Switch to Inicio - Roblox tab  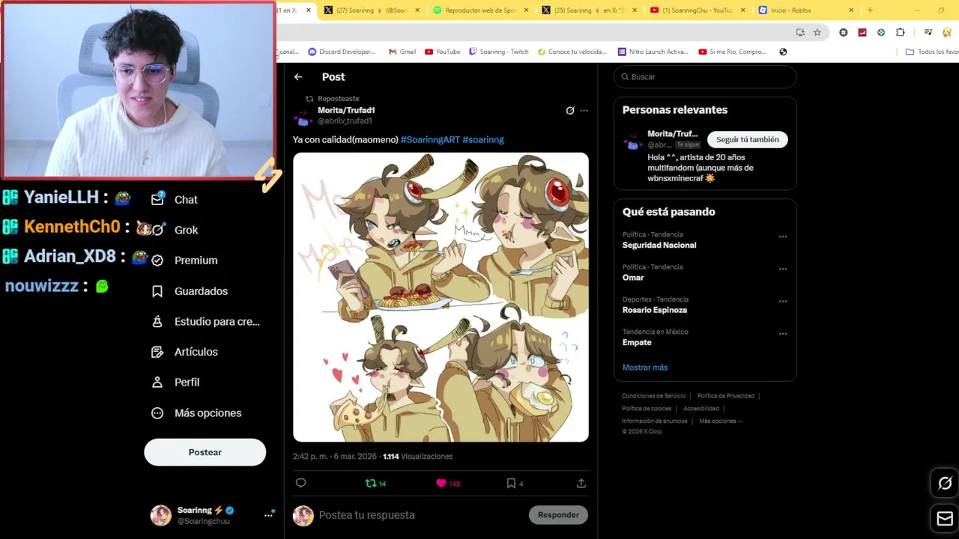[806, 10]
